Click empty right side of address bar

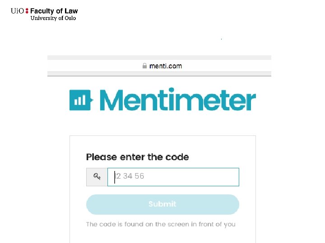click(x=235, y=66)
